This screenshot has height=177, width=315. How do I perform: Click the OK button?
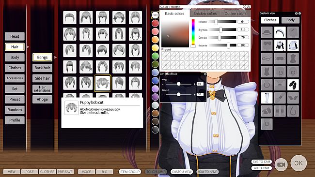tap(299, 163)
